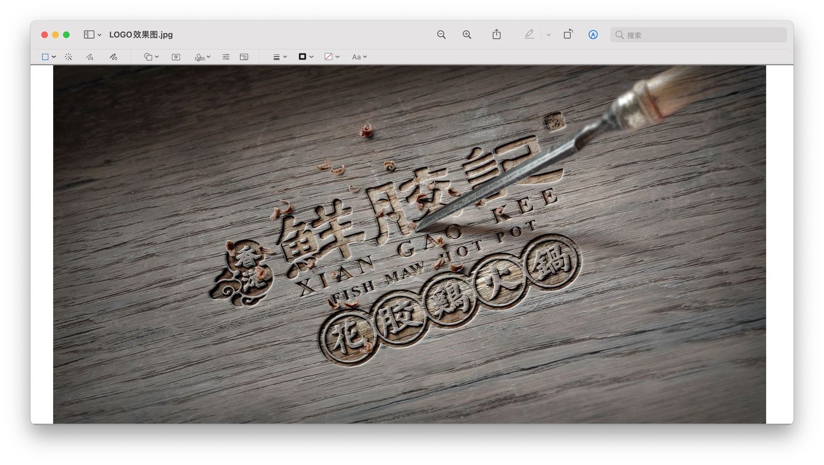Zoom in on the image
Viewport: 824px width, 465px height.
point(467,34)
